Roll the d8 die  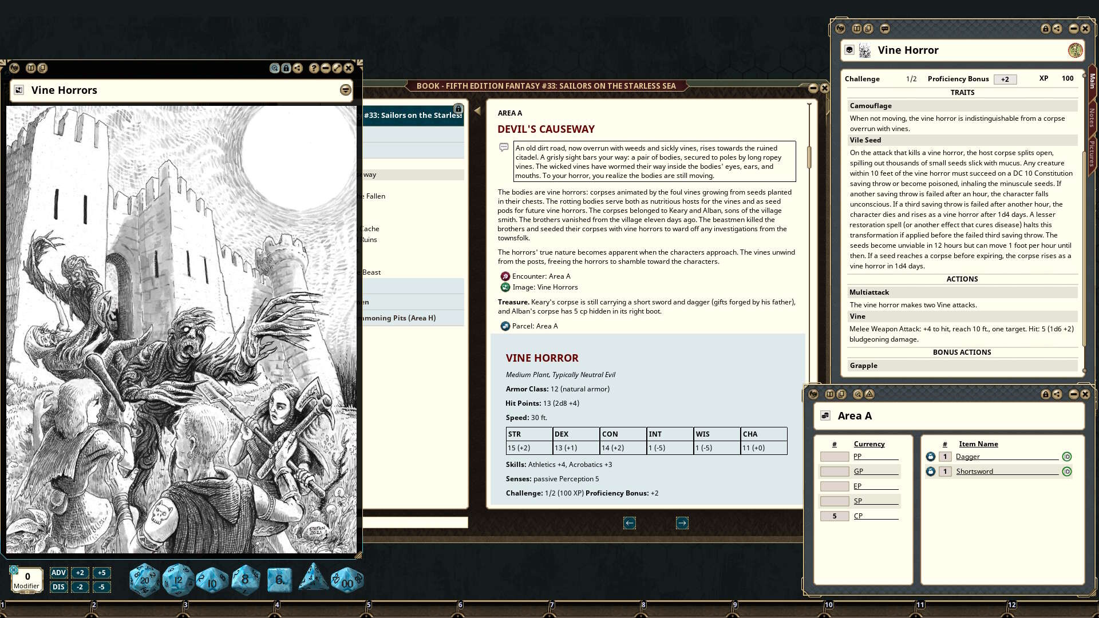click(246, 580)
